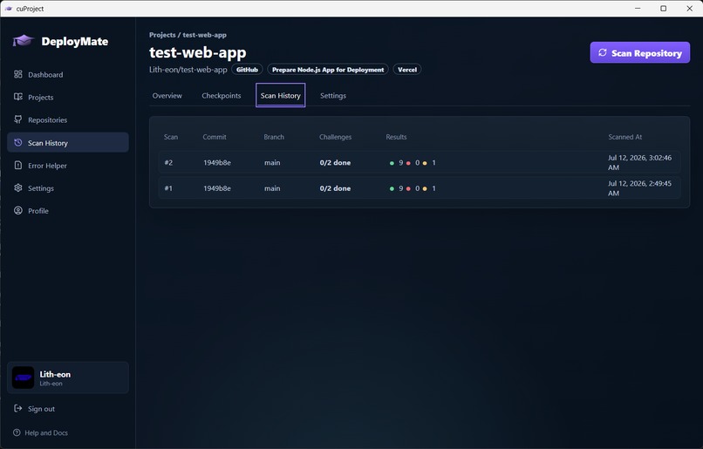Go to Repositories in the sidebar
This screenshot has width=703, height=449.
68,119
